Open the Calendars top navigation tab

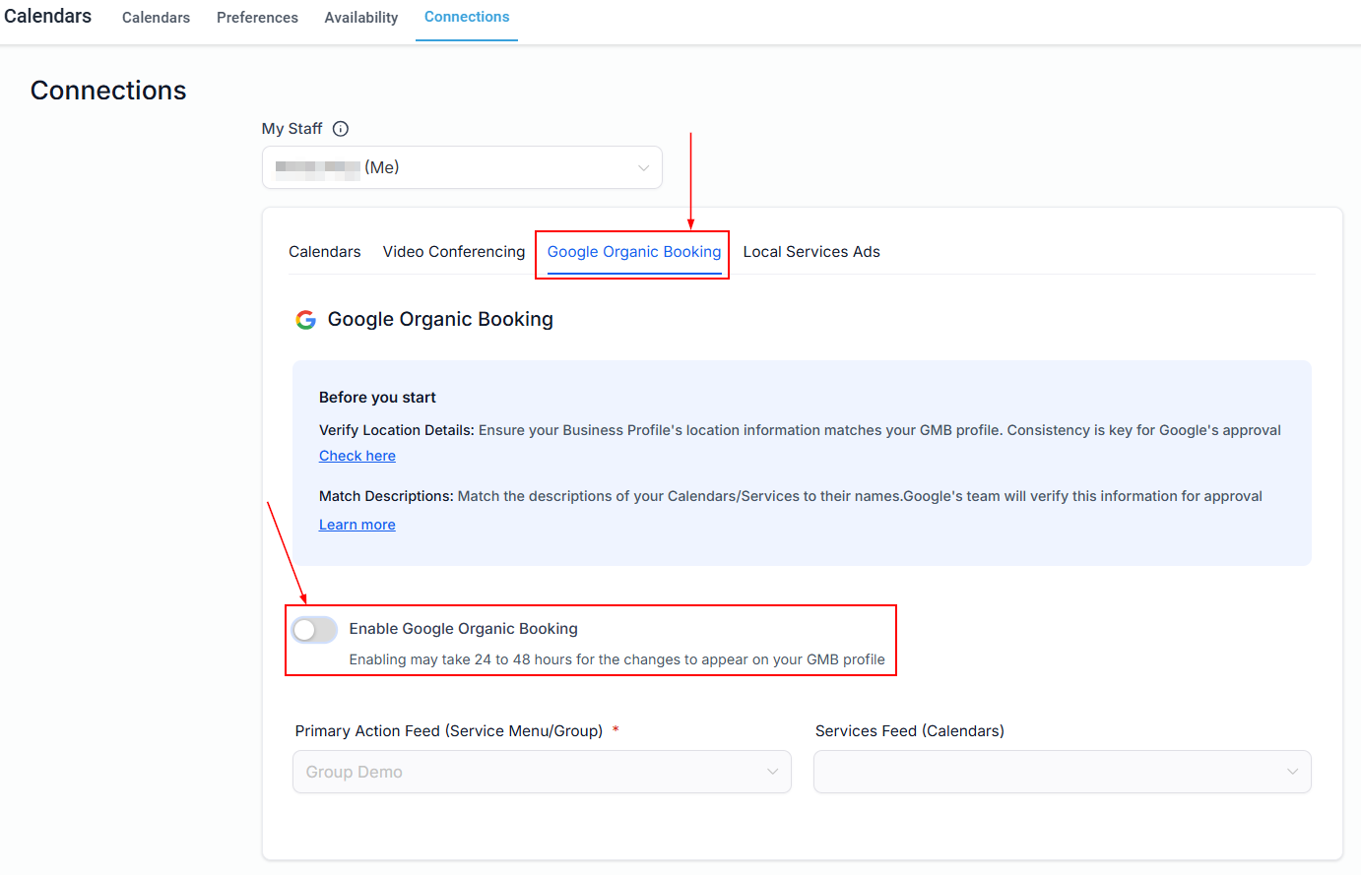click(156, 18)
